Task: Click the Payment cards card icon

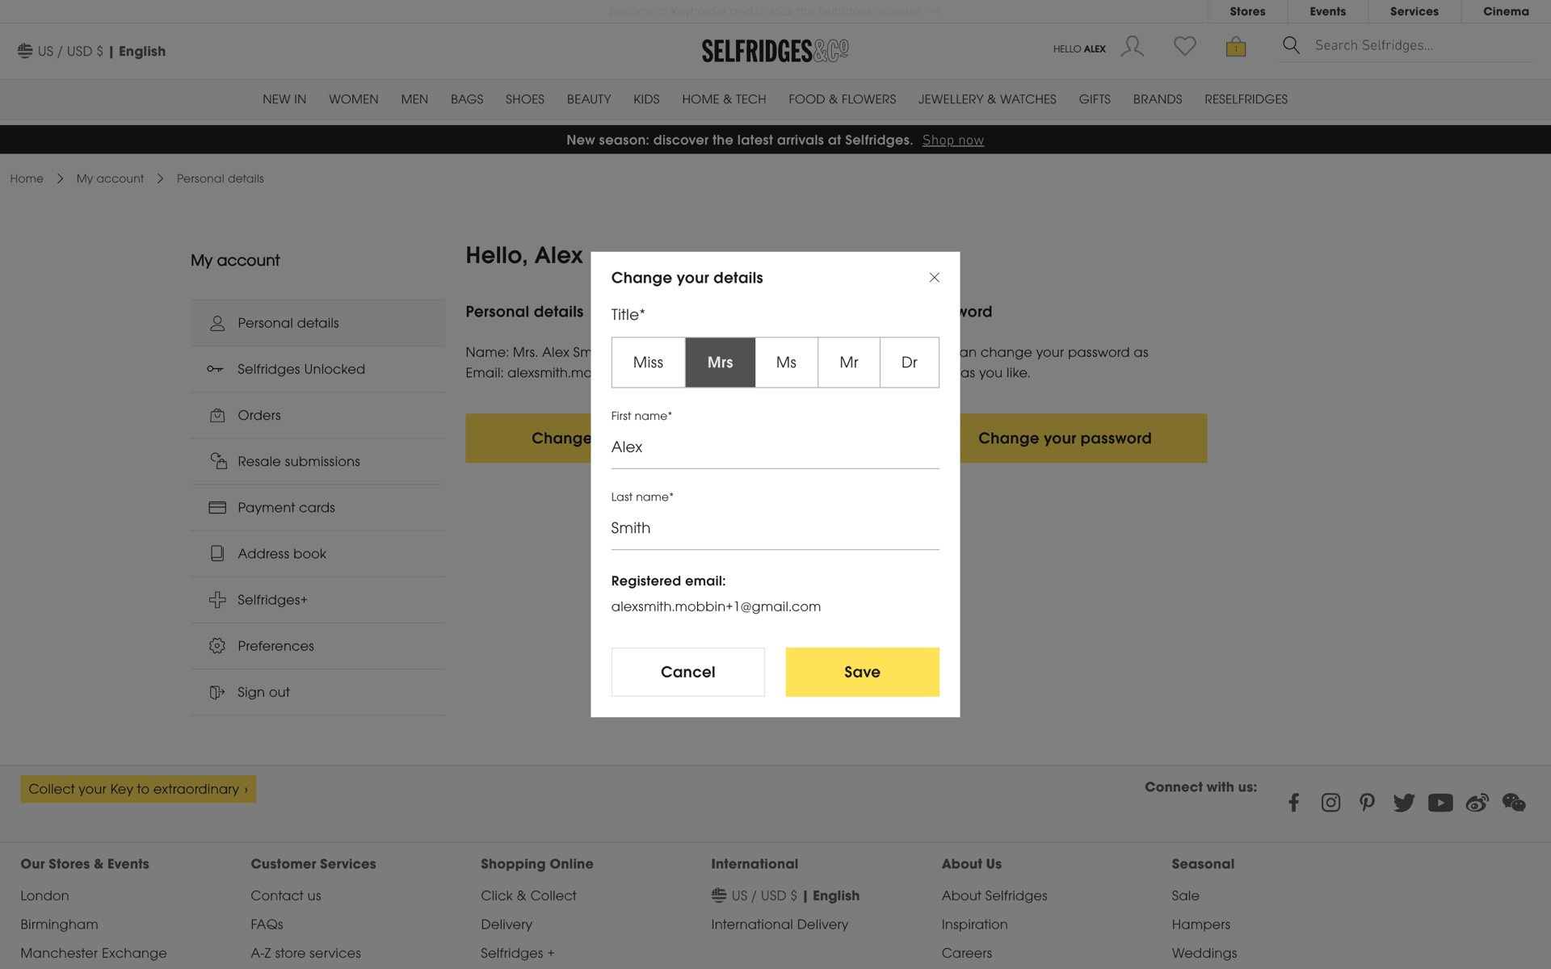Action: [217, 507]
